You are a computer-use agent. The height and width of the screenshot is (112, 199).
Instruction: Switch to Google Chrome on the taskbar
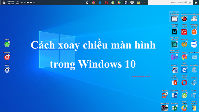119,2
